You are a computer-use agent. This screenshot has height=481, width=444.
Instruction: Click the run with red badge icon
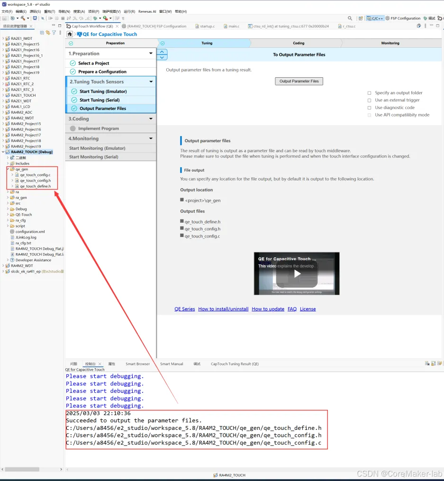coord(105,18)
